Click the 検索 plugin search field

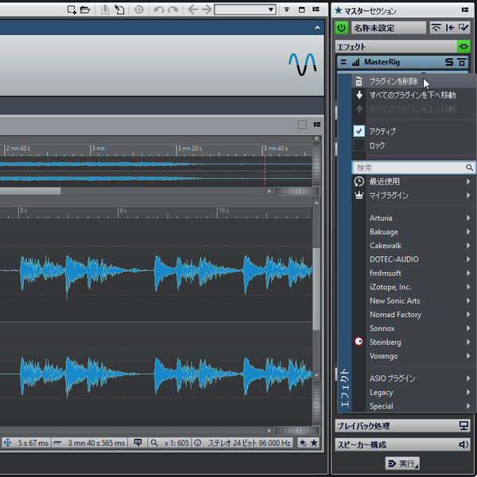(x=413, y=168)
